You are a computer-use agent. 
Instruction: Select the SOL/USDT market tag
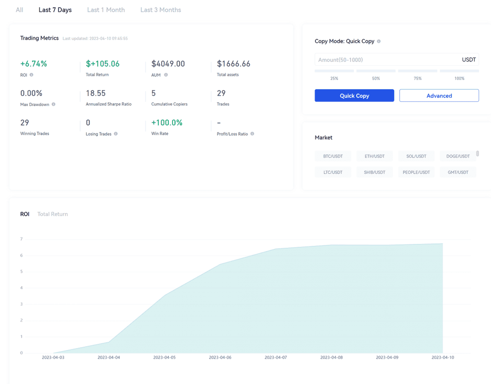click(416, 156)
